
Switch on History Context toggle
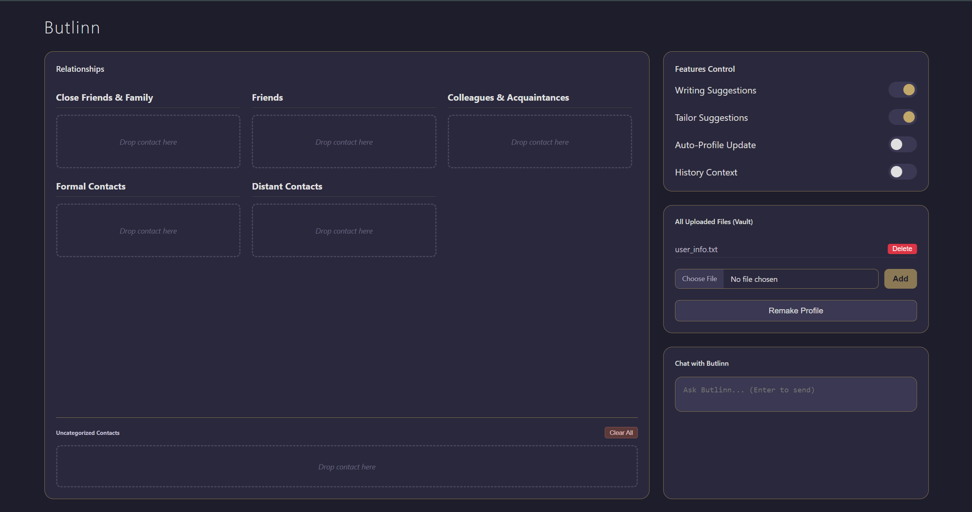(902, 172)
